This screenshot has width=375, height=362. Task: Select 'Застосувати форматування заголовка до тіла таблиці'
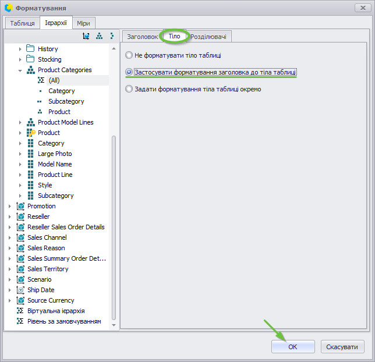[211, 72]
